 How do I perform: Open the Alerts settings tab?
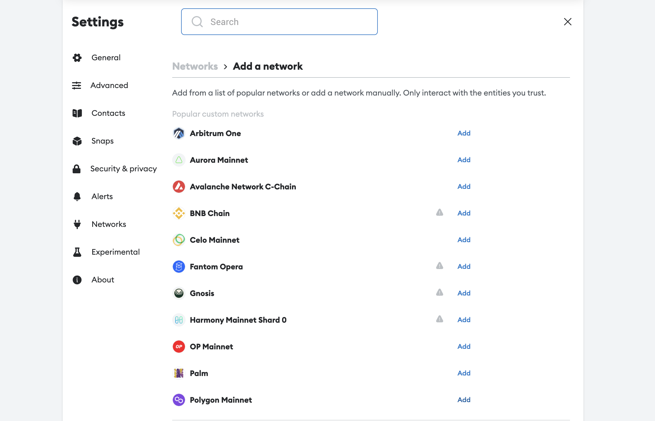point(102,196)
